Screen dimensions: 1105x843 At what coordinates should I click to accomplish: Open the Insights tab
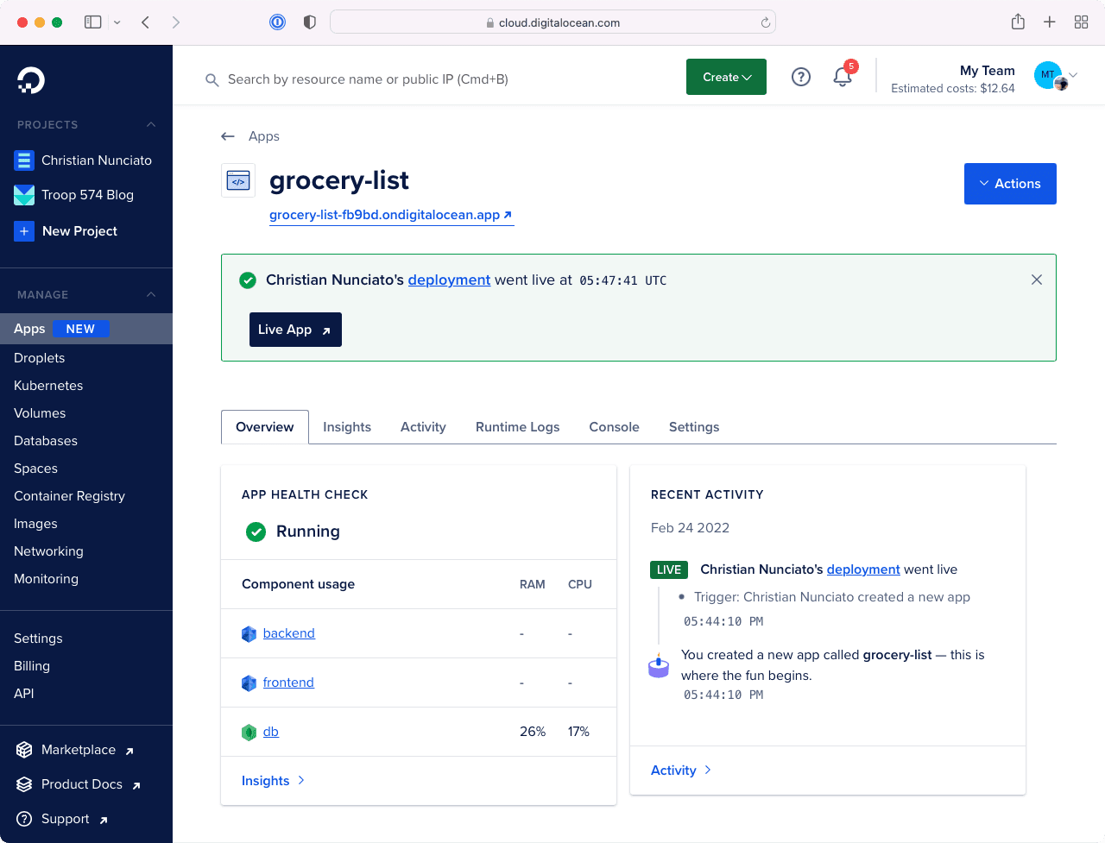[347, 427]
